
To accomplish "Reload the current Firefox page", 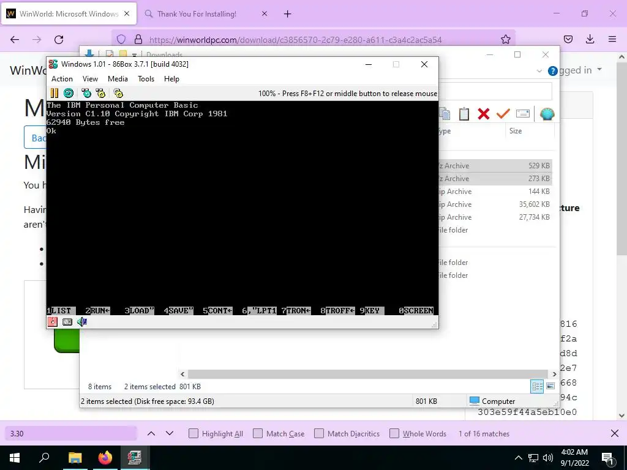I will point(59,40).
